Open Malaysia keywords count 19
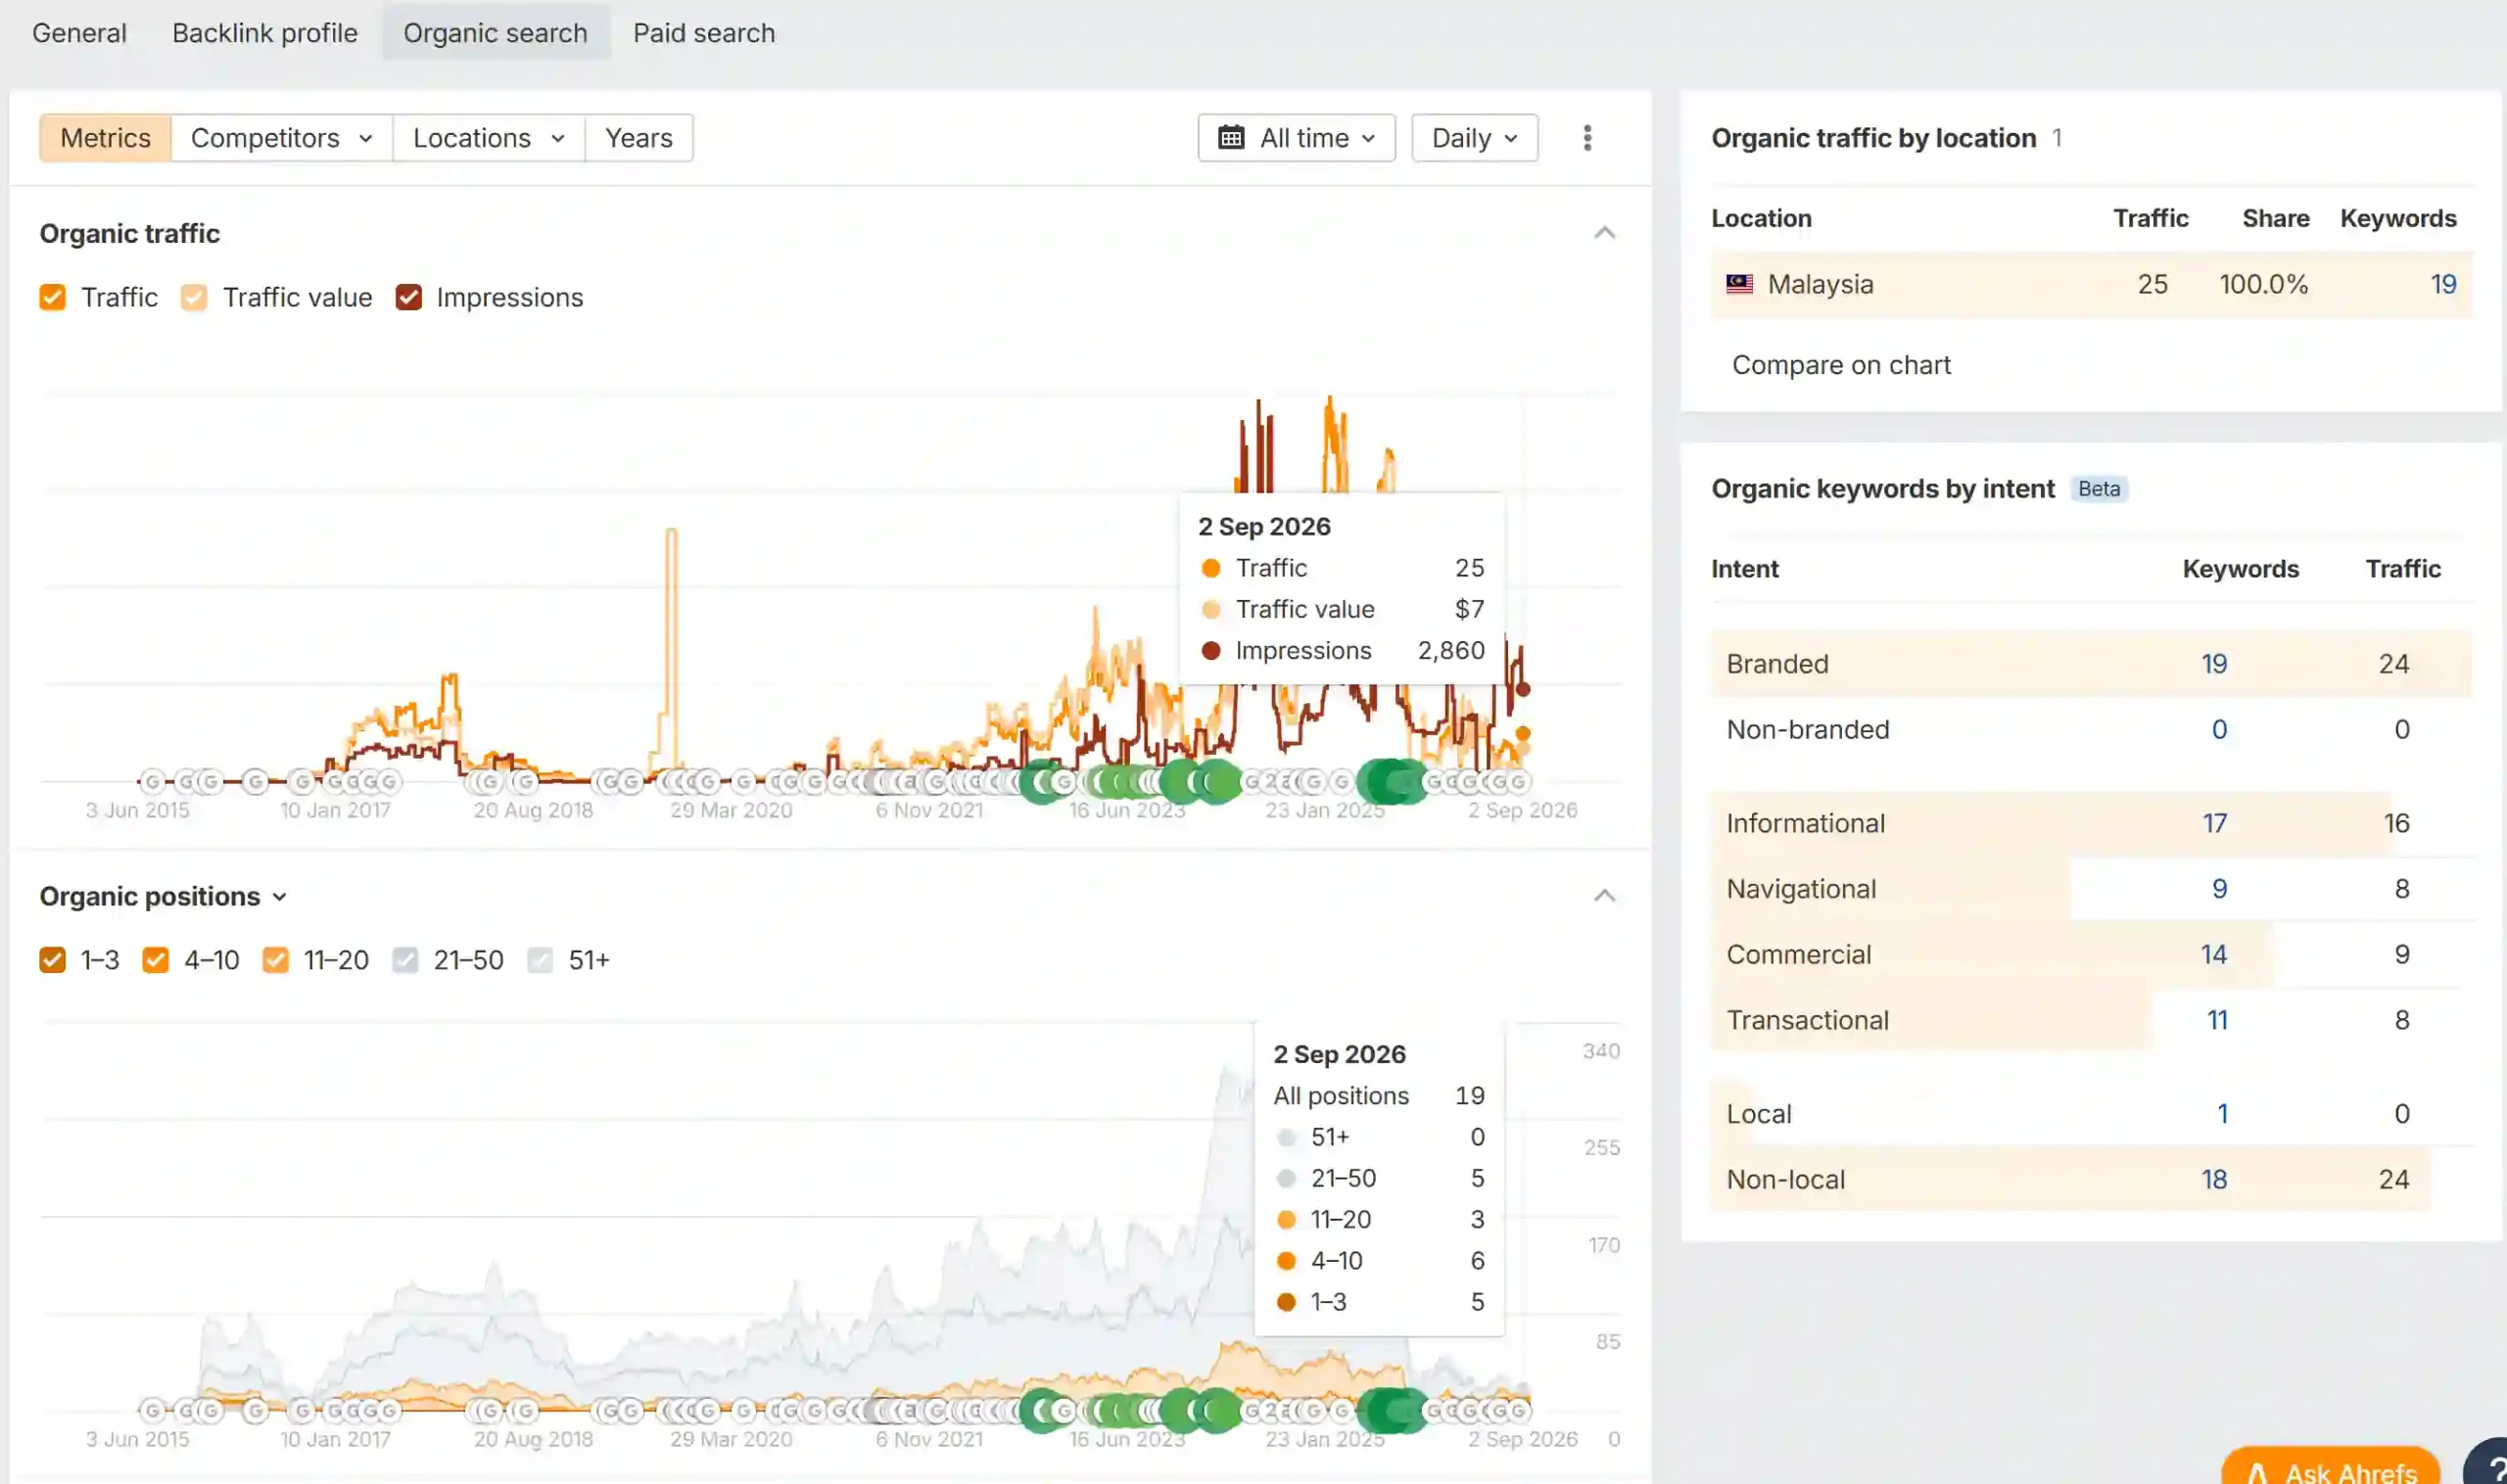The width and height of the screenshot is (2507, 1484). click(x=2443, y=284)
